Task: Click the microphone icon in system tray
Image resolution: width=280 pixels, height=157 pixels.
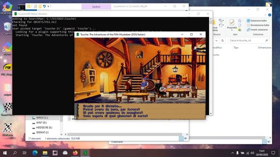Action: point(237,153)
